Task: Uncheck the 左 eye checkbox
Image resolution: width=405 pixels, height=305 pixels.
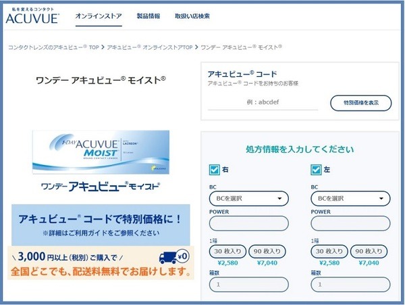Action: 316,170
